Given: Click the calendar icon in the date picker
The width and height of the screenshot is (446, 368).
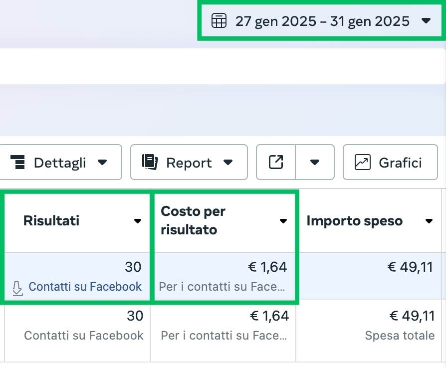Looking at the screenshot, I should pos(218,21).
